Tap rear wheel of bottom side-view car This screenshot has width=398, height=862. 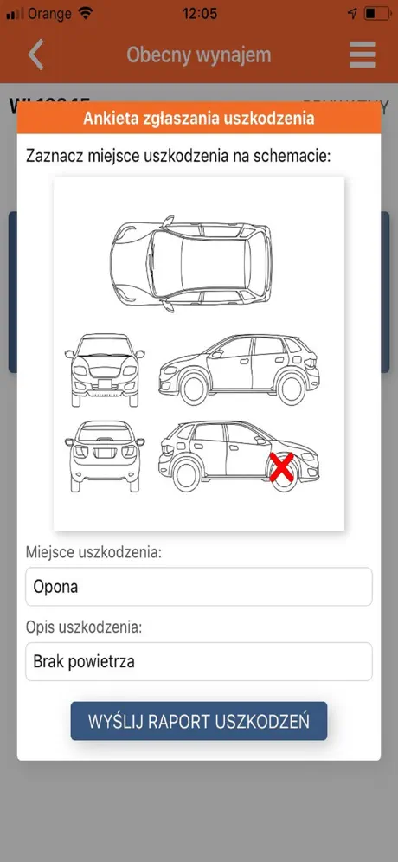click(x=187, y=474)
